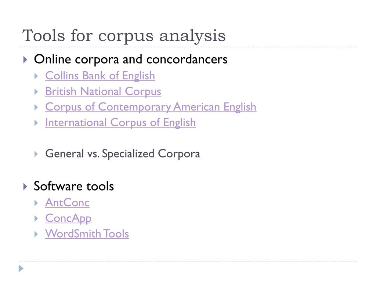Open the AntConc link

[67, 203]
